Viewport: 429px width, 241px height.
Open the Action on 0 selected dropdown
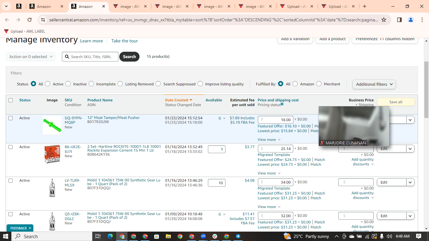[x=31, y=56]
